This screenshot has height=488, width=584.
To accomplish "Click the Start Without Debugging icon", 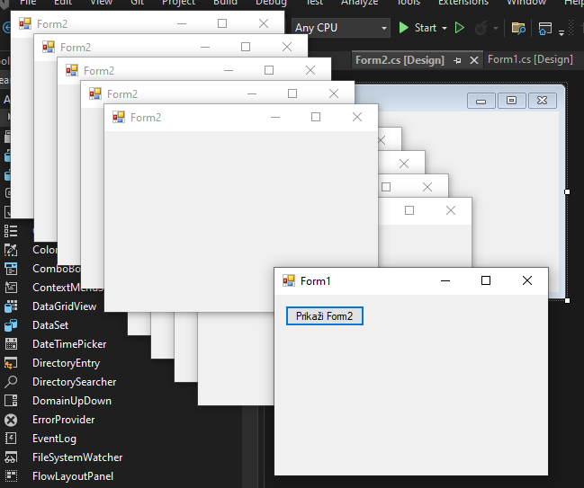I will (460, 28).
